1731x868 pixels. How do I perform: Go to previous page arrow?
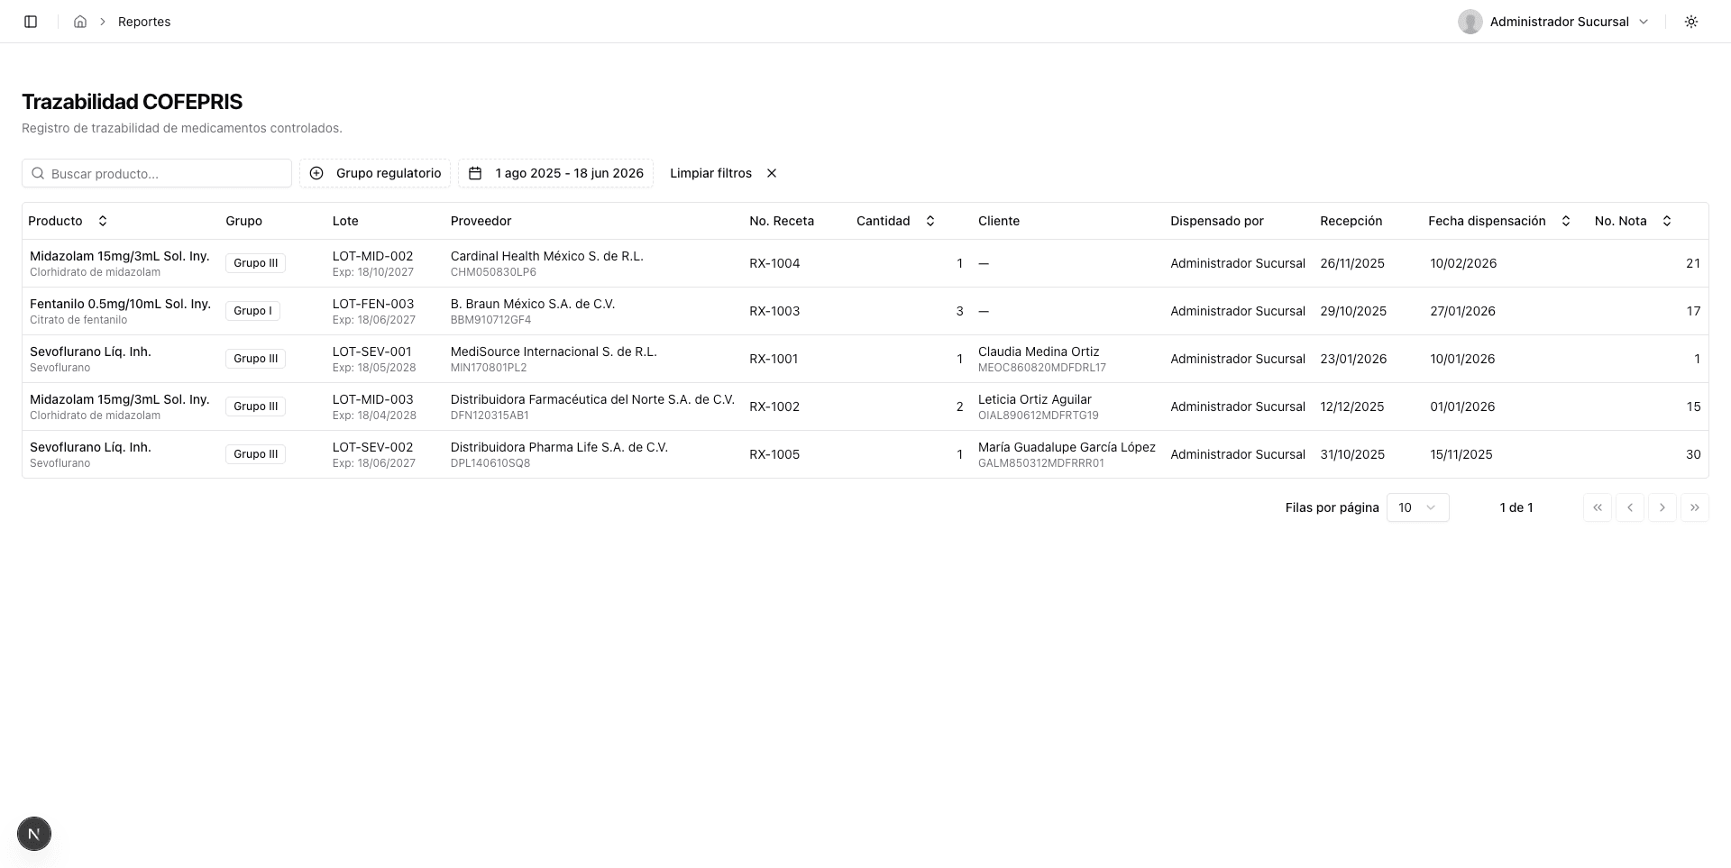[1630, 507]
